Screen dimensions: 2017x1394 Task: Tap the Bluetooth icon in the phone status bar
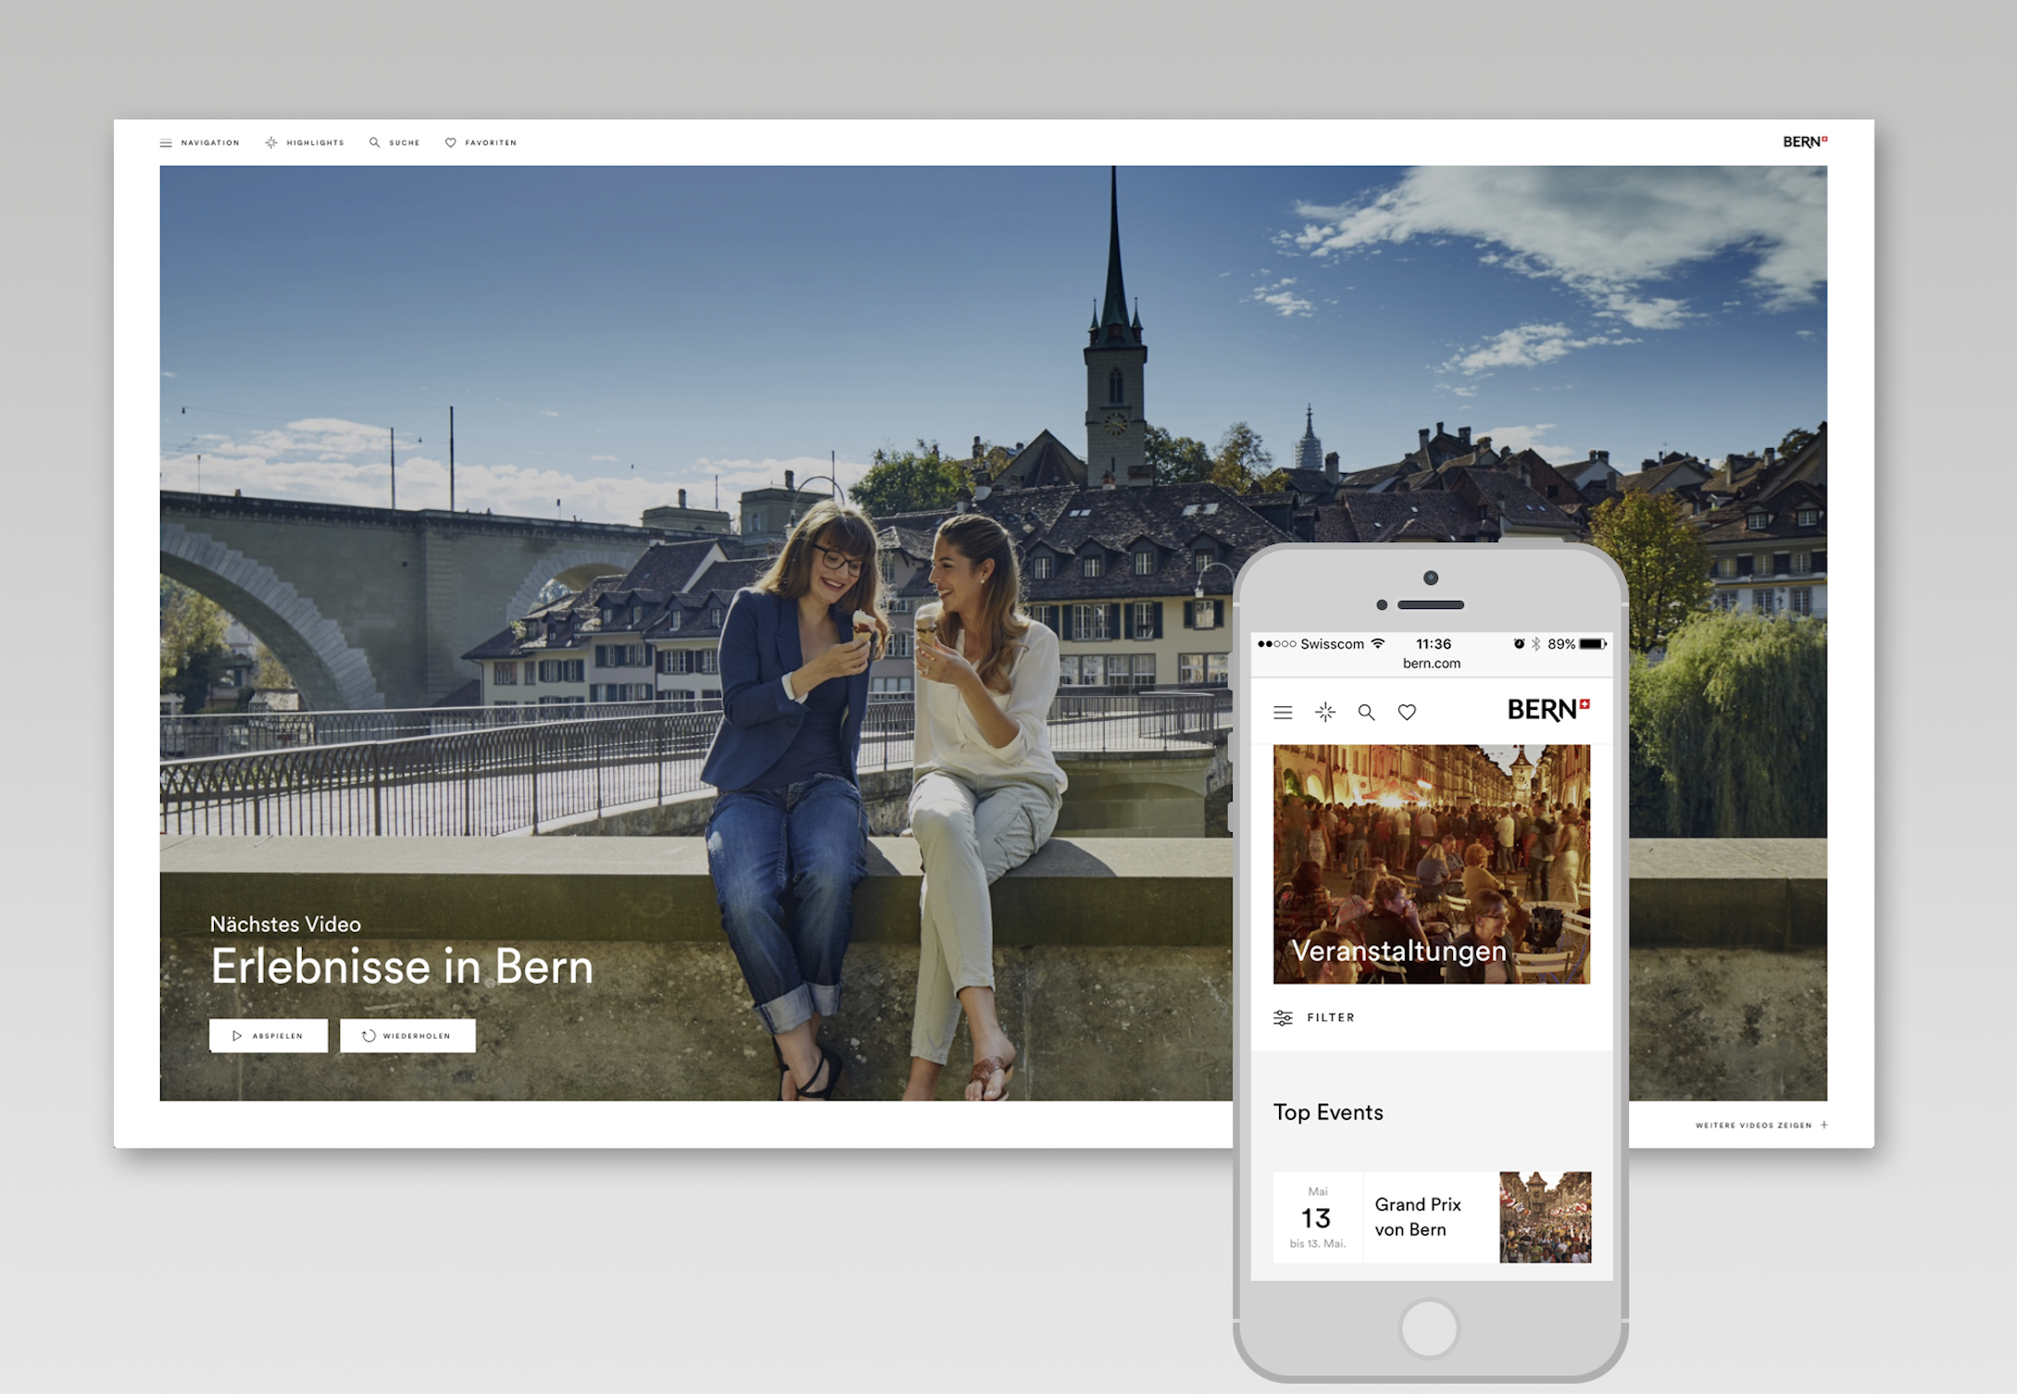click(1535, 643)
